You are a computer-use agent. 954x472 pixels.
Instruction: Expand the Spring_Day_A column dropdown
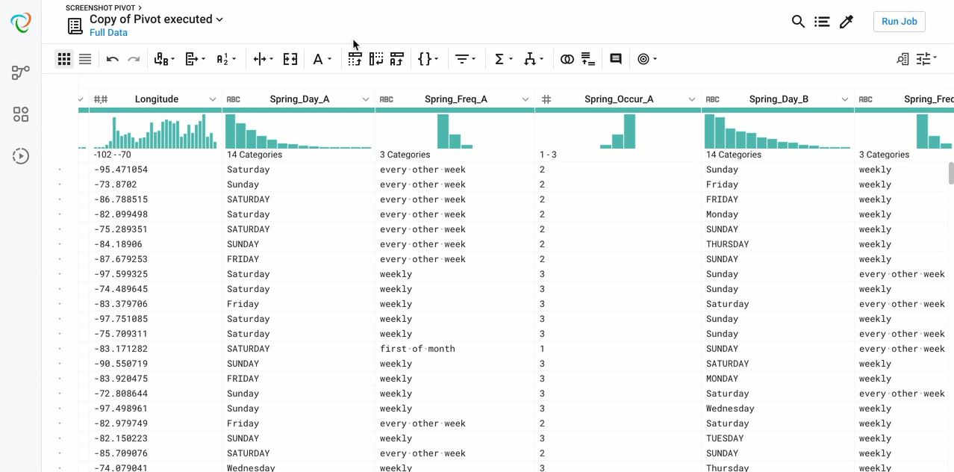(366, 99)
